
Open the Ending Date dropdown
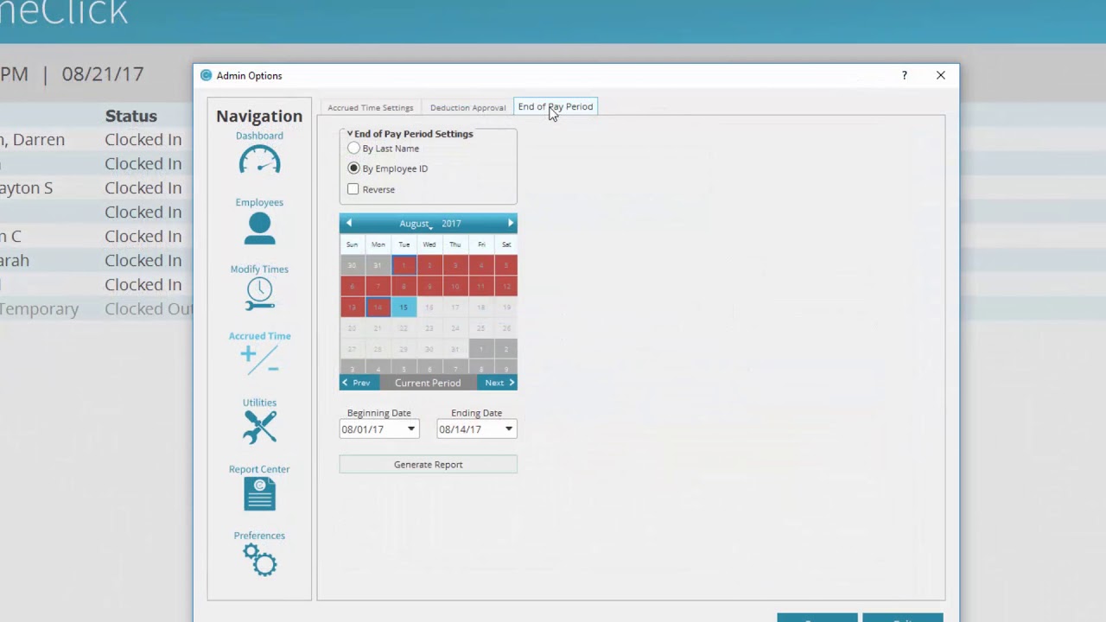(509, 429)
